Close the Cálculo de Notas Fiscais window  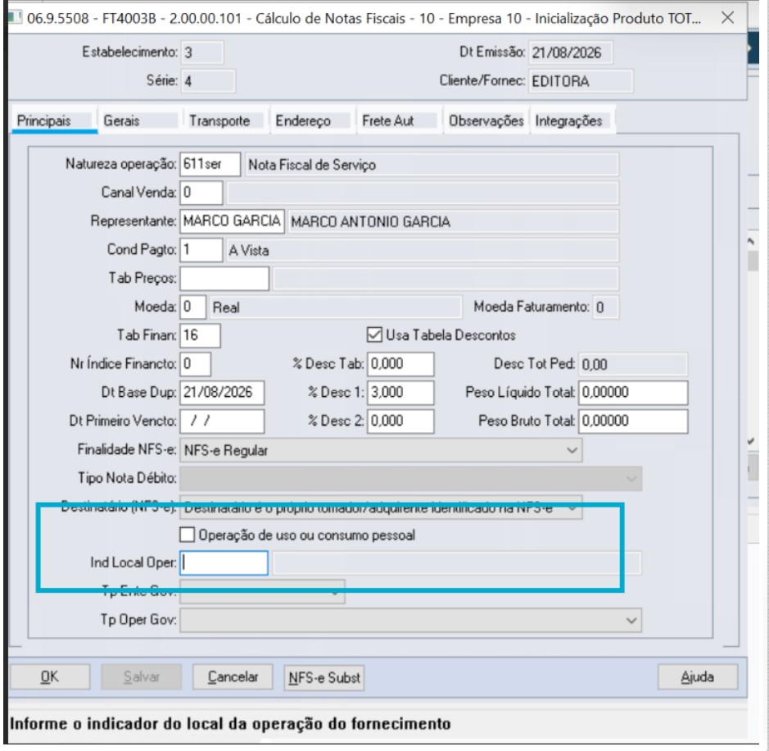point(728,18)
